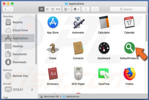Switch to list view
Screen dimensions: 149x100
coord(47,9)
